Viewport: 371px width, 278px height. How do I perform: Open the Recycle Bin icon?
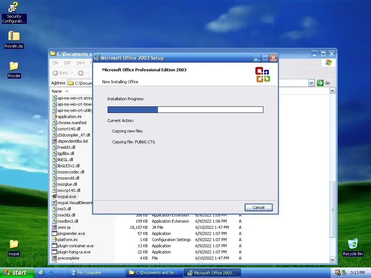click(x=353, y=247)
